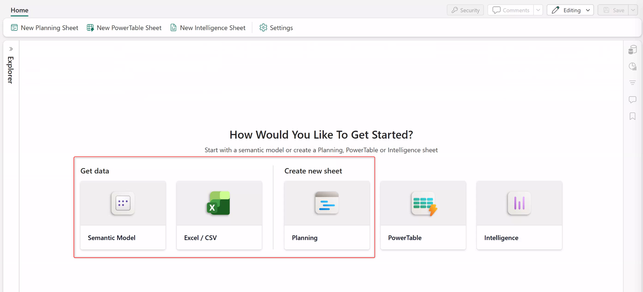This screenshot has width=643, height=292.
Task: Open the bookmark icon in right sidebar
Action: click(x=632, y=116)
